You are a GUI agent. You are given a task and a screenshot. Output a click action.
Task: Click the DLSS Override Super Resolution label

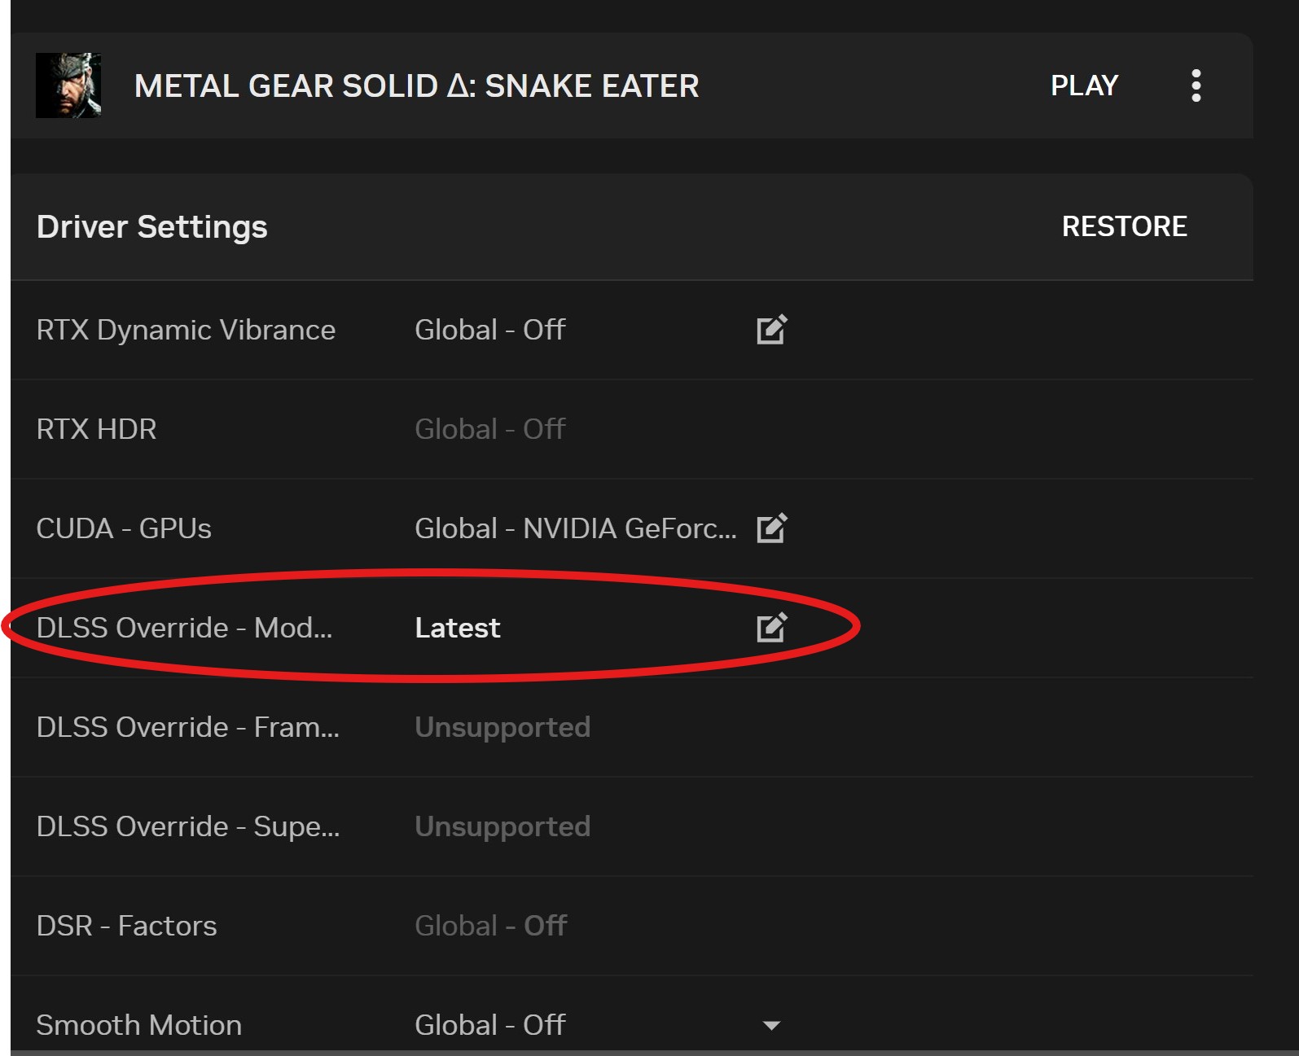187,826
